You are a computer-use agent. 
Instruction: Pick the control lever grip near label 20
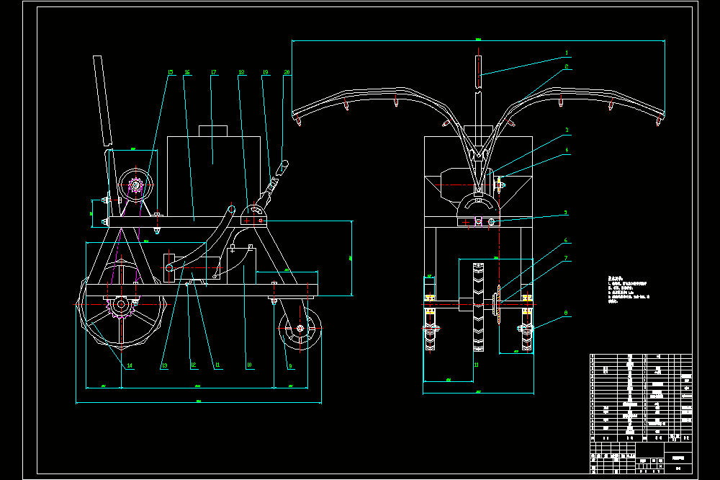click(x=282, y=169)
